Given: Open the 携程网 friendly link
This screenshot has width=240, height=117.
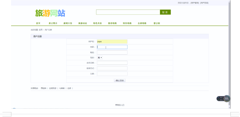Looking at the screenshot, I should (x=43, y=88).
